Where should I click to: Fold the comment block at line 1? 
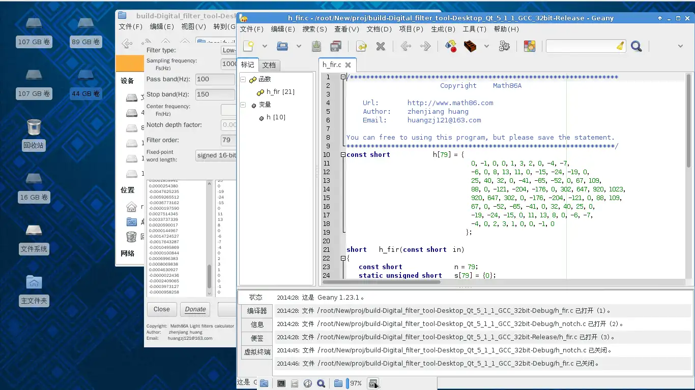pos(343,77)
